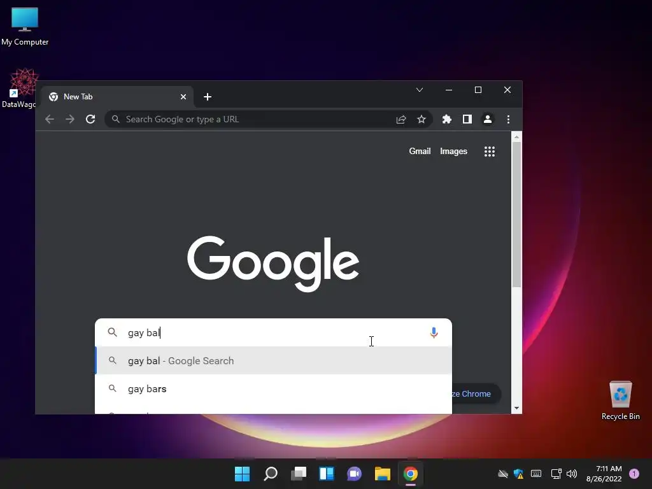Reload the current Chrome page
The width and height of the screenshot is (652, 489).
coord(90,119)
